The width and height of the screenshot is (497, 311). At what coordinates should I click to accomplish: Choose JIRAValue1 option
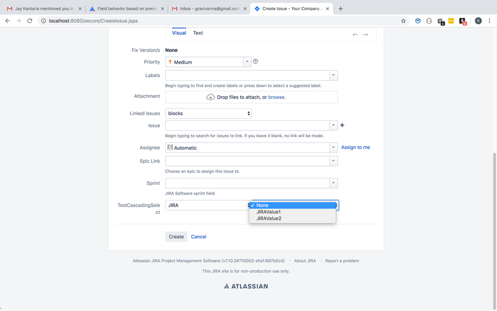click(292, 212)
